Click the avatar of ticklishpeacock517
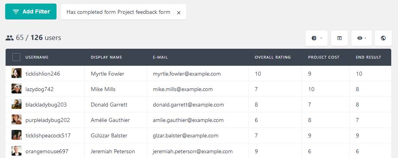Screen dimensions: 398x158 16,135
